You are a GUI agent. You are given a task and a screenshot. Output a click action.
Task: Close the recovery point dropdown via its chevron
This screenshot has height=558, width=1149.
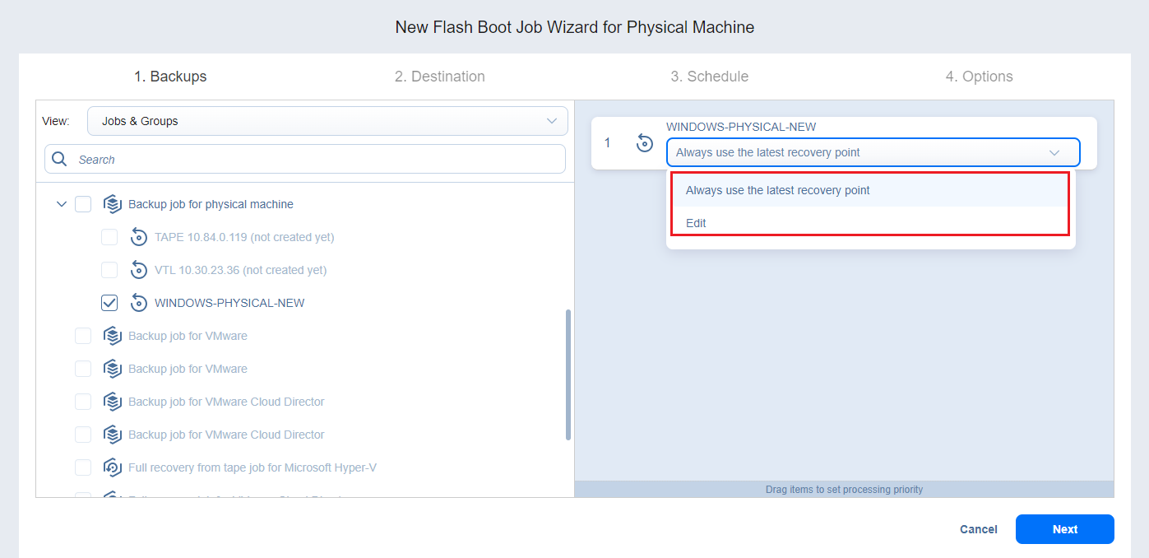point(1054,153)
